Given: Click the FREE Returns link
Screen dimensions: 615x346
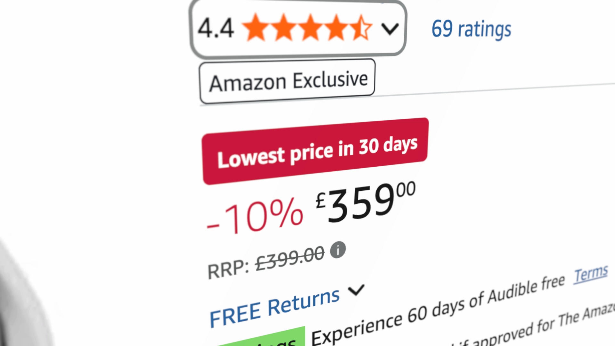Looking at the screenshot, I should (x=274, y=308).
